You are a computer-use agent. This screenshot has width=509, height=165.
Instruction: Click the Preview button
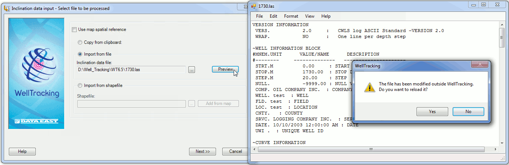[x=225, y=69]
